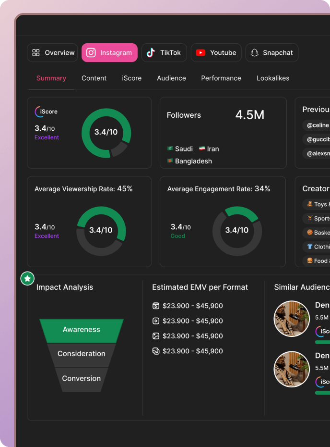Click the carousel icon in fourth EMV row
This screenshot has height=447, width=330.
coord(156,351)
